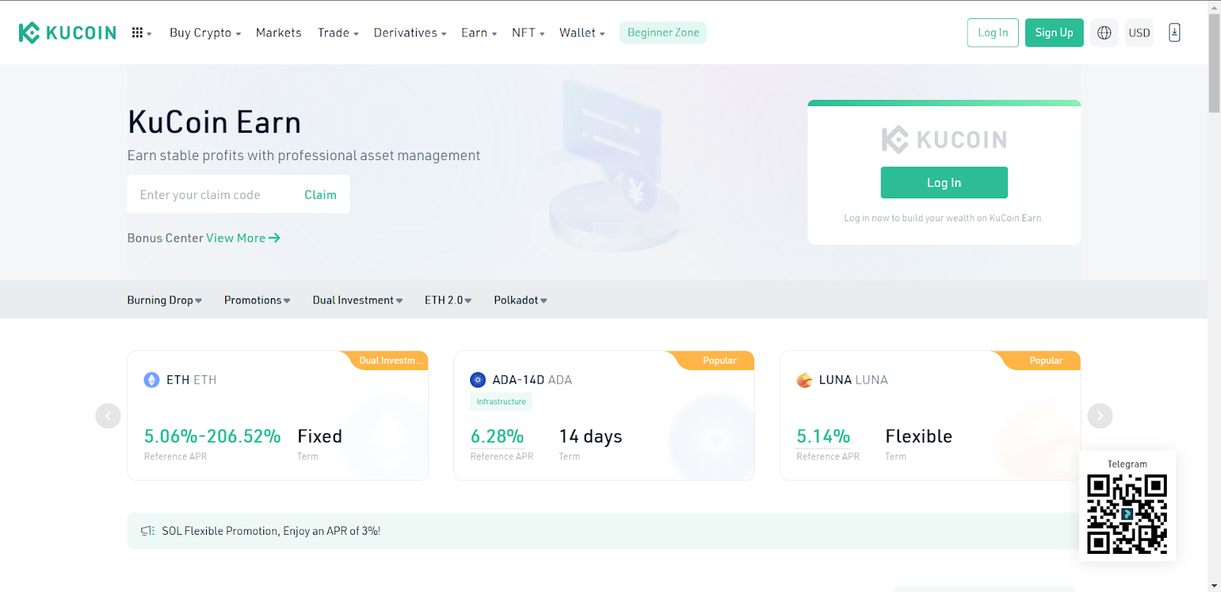Click the LUNA coin icon

(804, 380)
